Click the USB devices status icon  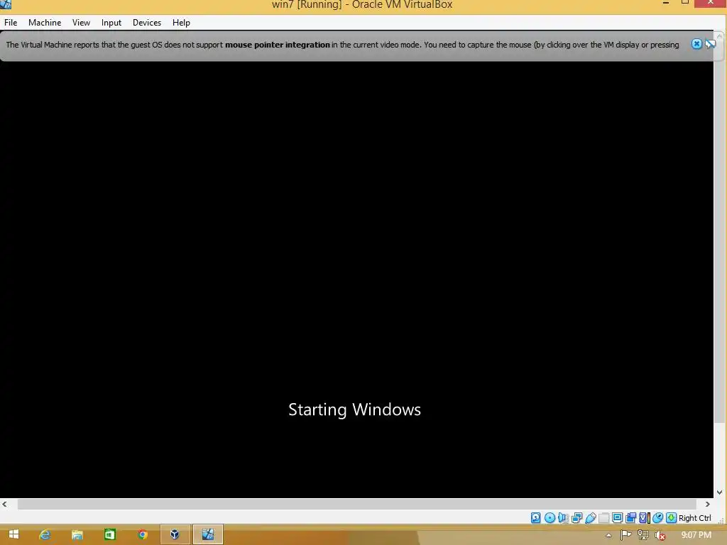click(x=590, y=517)
